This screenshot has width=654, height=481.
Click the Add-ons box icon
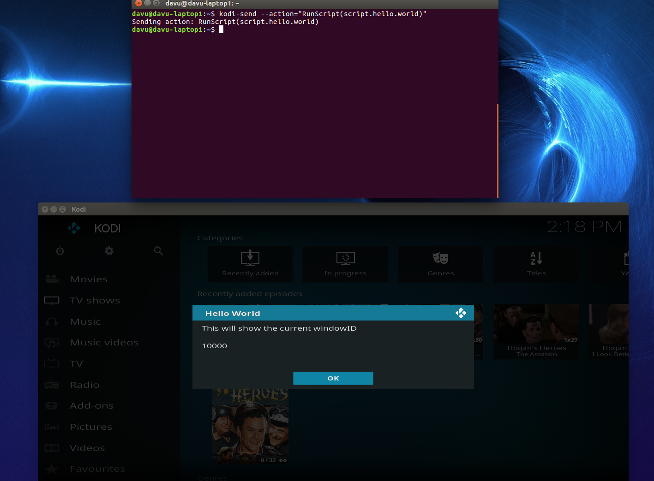tap(52, 406)
